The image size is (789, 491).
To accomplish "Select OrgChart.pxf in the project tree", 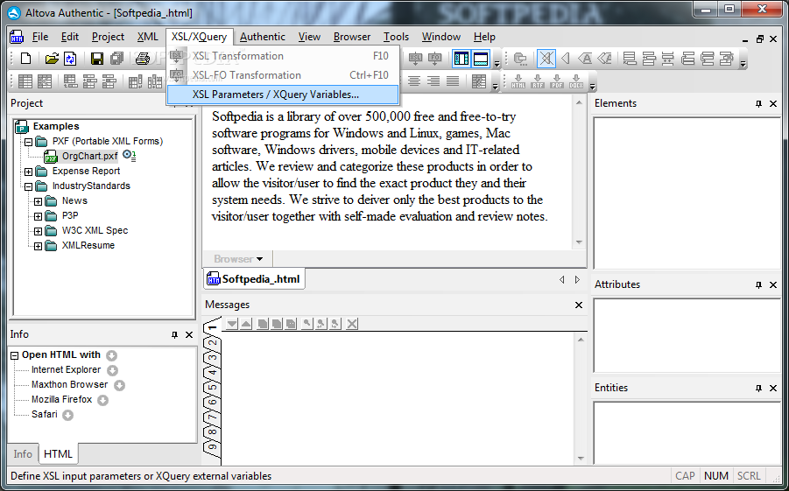I will 89,156.
